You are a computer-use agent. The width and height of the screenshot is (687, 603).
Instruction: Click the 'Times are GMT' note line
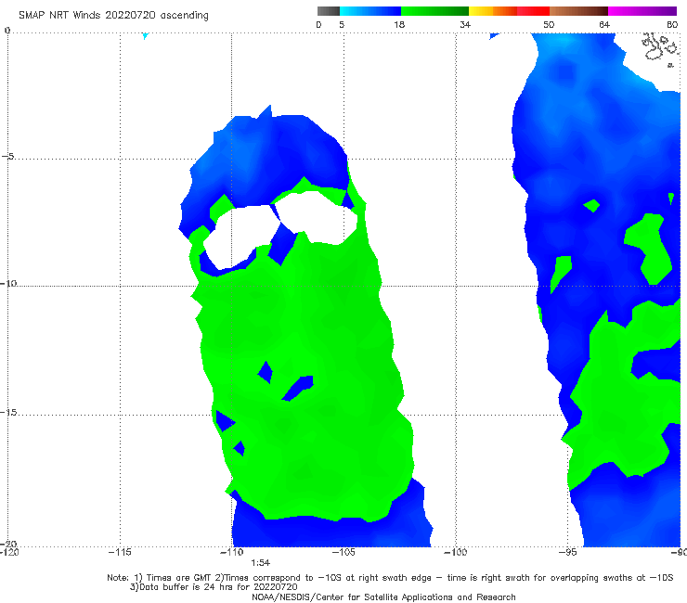pyautogui.click(x=390, y=578)
